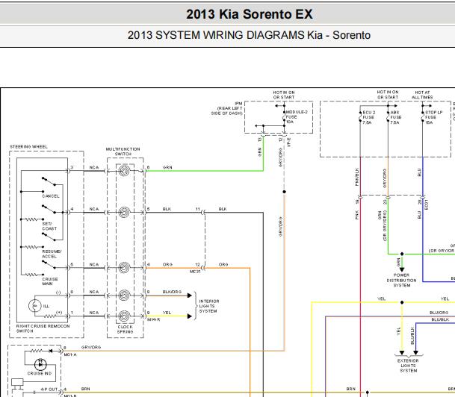Click the 2013 SYSTEM WIRING DIAGRAMS subtitle
Screen dimensions: 455x397
[249, 35]
